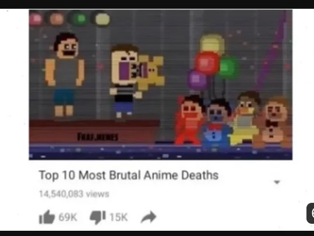This screenshot has width=314, height=236.
Task: Click the orange ceiling light in thumbnail
Action: pos(57,19)
